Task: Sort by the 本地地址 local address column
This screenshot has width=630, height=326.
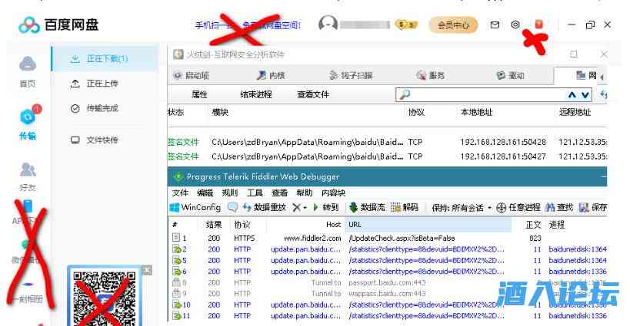Action: [x=476, y=113]
